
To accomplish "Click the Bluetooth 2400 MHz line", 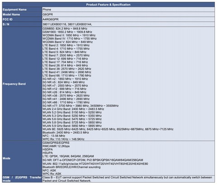I will pyautogui.click(x=66, y=133).
